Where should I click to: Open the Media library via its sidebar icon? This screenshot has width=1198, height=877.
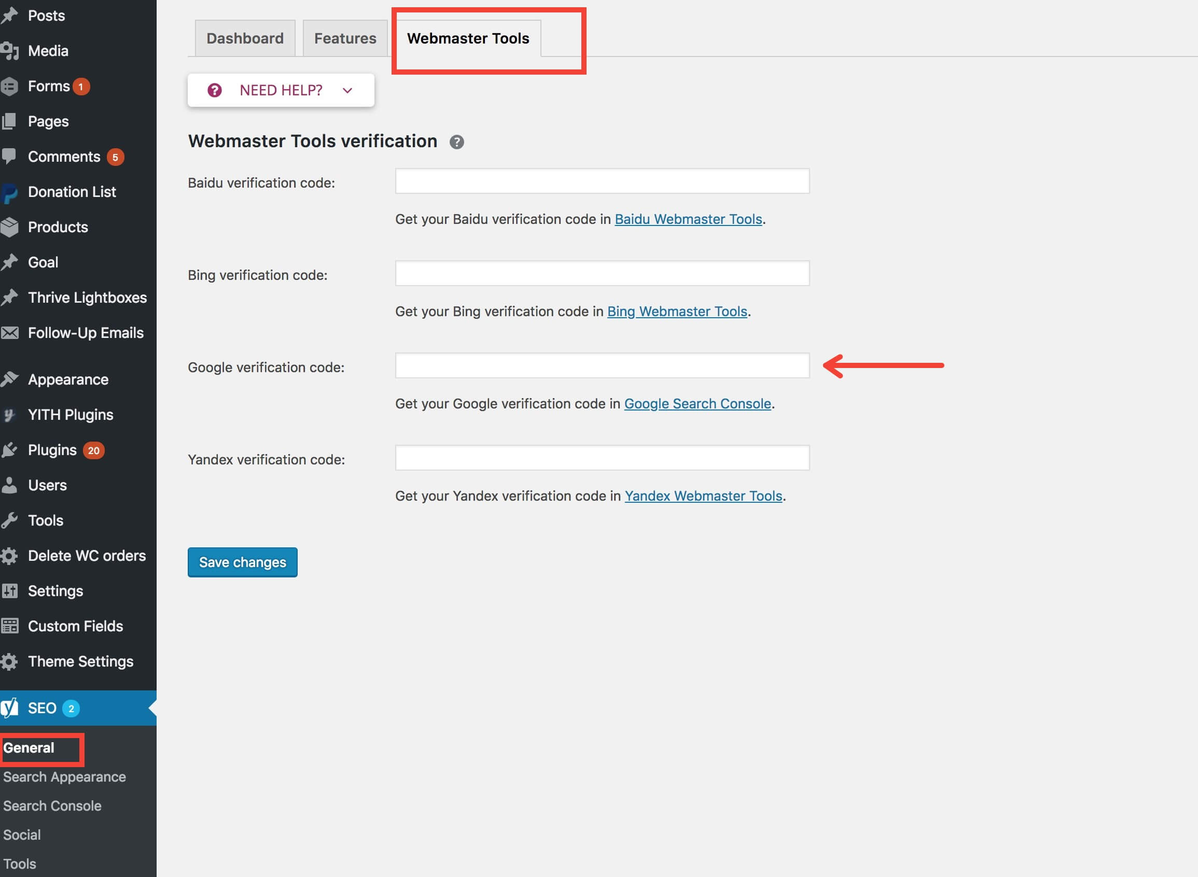pos(10,50)
